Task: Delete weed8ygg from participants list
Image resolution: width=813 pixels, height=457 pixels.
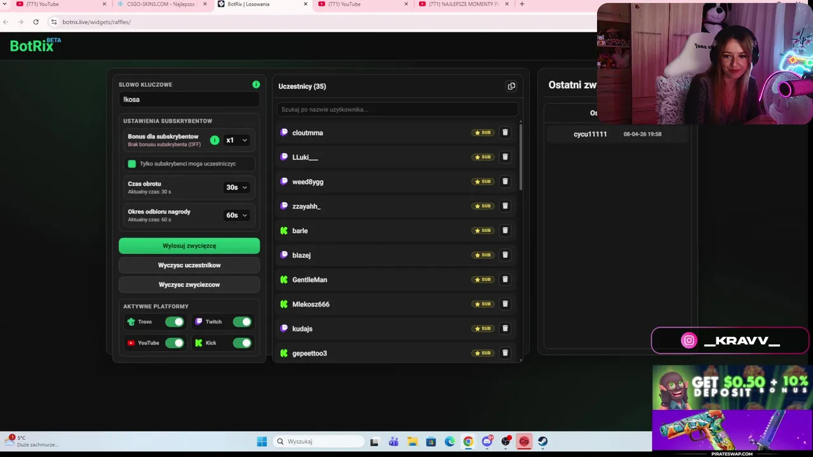Action: (505, 182)
